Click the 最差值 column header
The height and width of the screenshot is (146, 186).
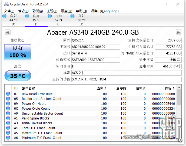point(118,88)
